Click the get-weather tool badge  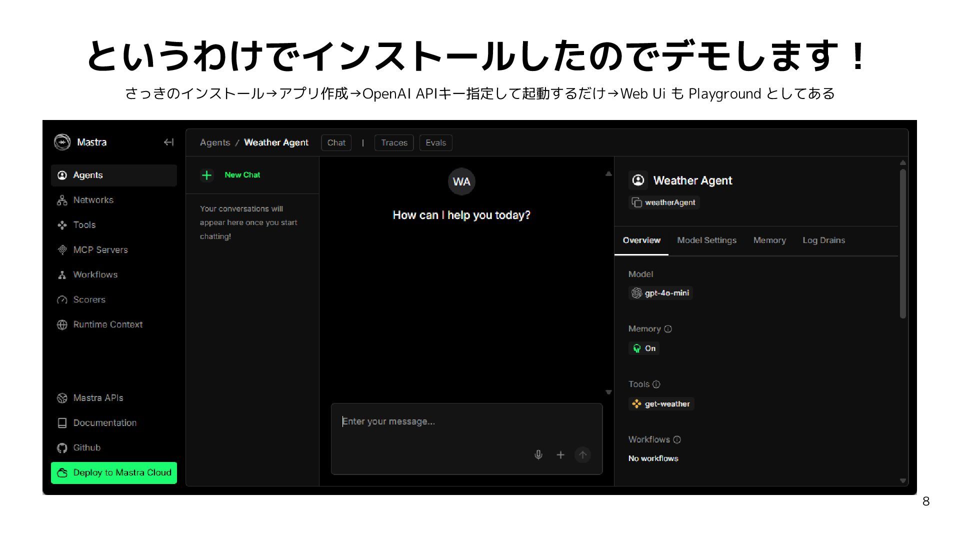[661, 404]
